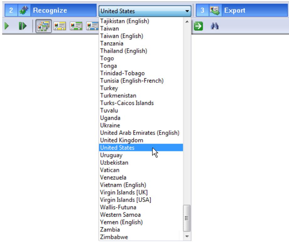Select Virgin Islands [USA] entry
This screenshot has height=242, width=289.
point(141,200)
